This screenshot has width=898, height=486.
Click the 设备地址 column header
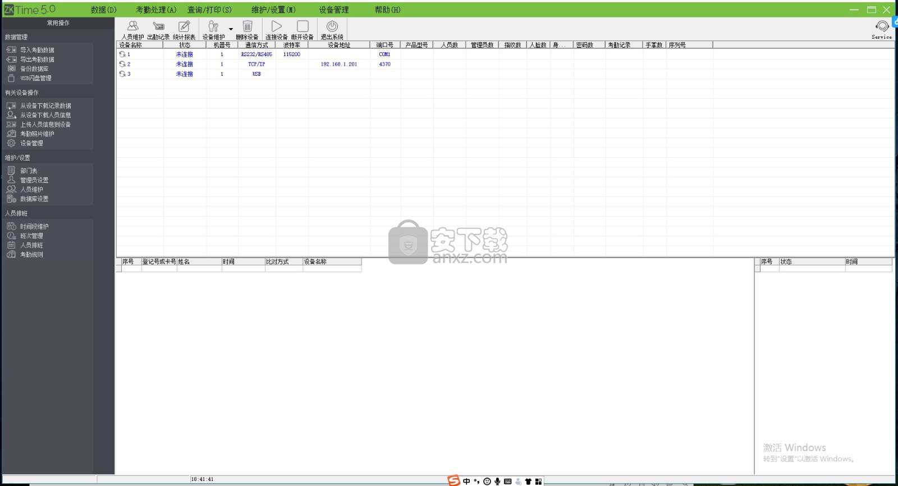339,45
